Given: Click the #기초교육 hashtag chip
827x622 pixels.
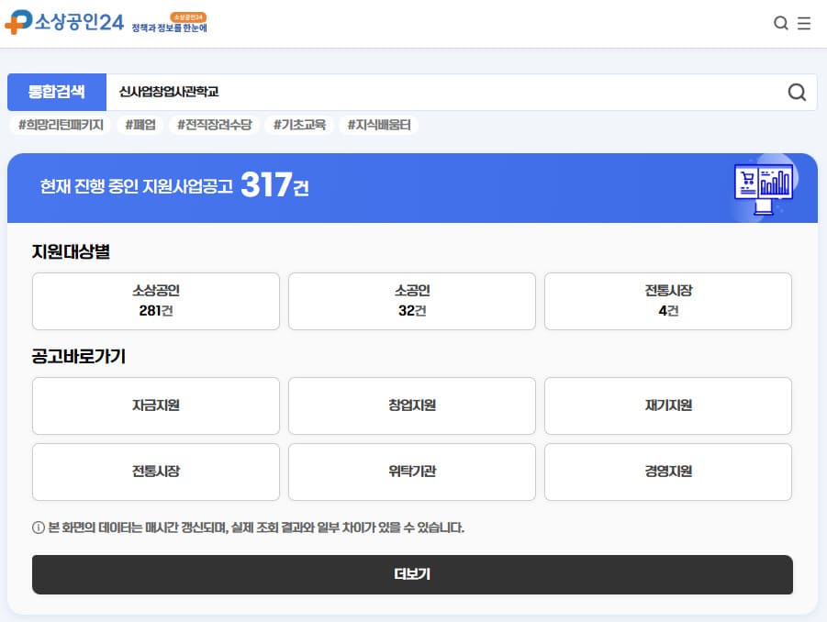Looking at the screenshot, I should (x=299, y=125).
